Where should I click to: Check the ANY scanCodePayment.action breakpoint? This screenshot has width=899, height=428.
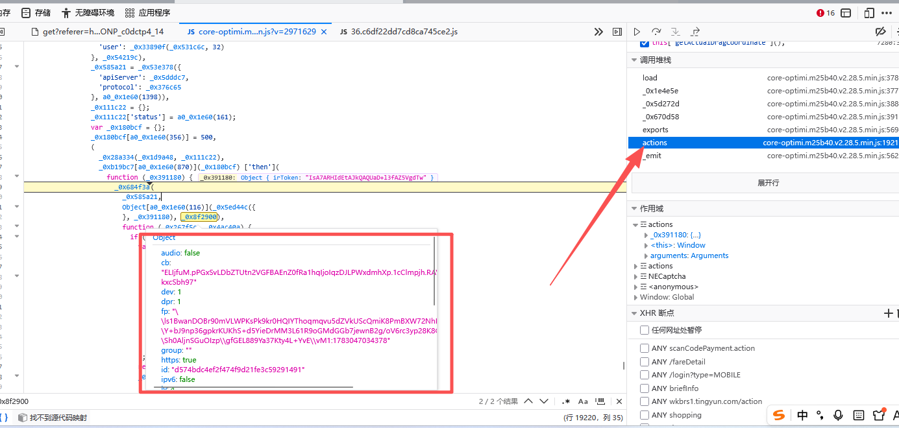coord(644,348)
